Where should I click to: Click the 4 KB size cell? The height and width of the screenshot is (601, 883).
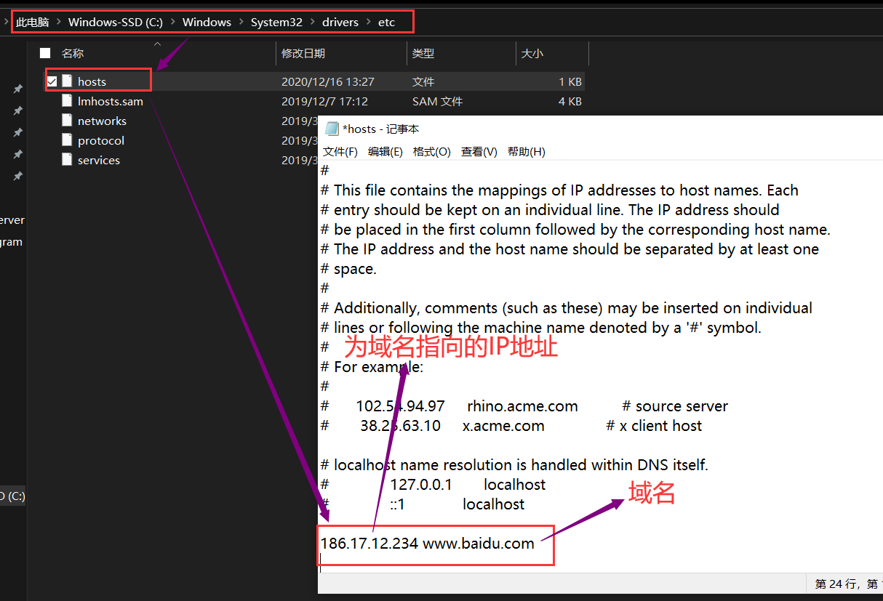coord(570,101)
